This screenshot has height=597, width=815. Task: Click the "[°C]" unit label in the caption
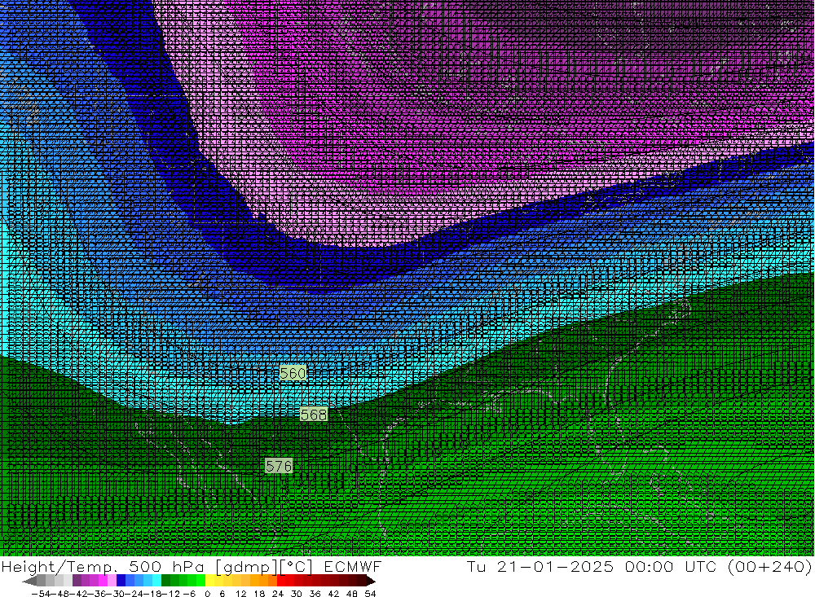(297, 566)
